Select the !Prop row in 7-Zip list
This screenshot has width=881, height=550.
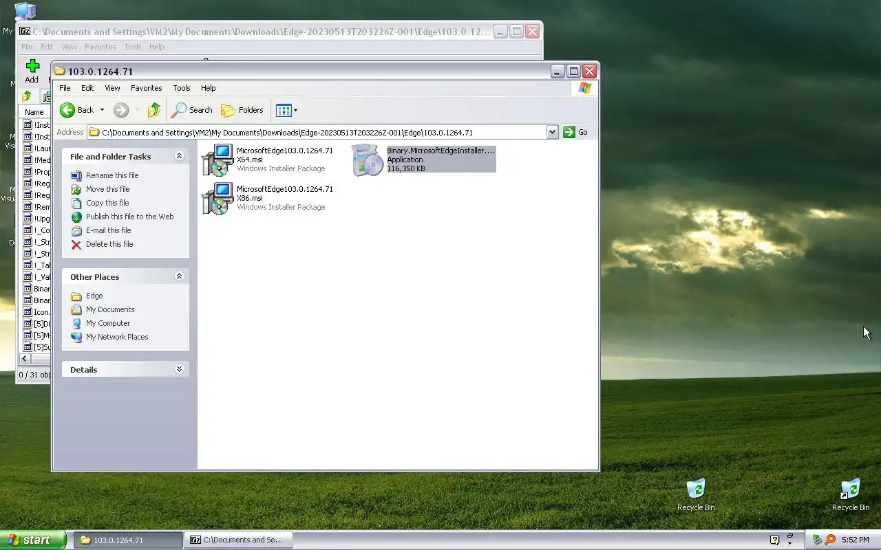pyautogui.click(x=36, y=172)
